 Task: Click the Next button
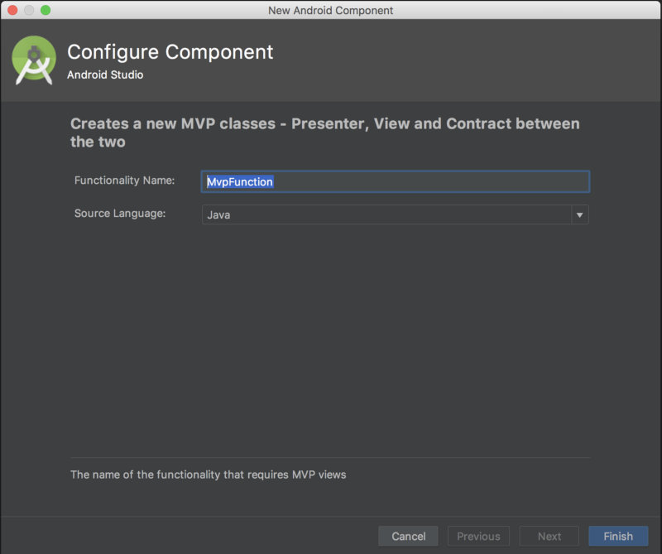549,536
